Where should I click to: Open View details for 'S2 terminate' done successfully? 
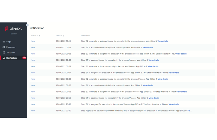tap(153, 66)
